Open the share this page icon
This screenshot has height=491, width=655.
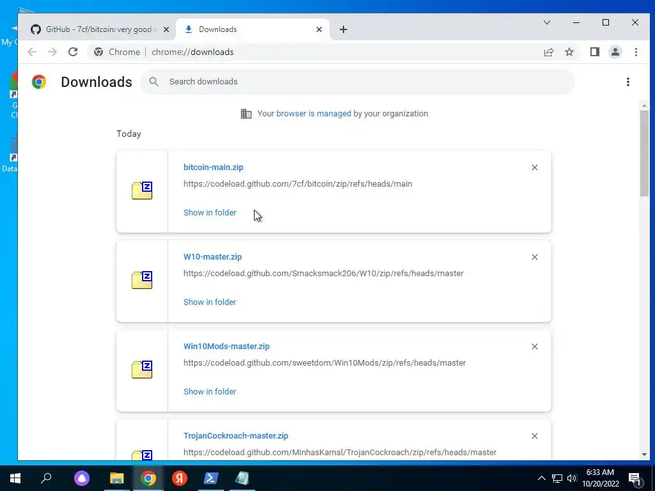coord(548,52)
